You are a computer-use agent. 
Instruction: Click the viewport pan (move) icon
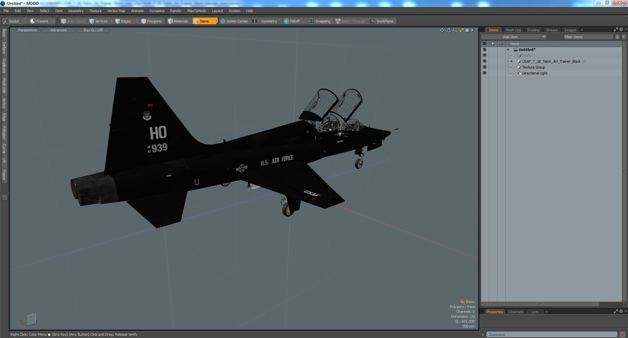click(x=442, y=30)
